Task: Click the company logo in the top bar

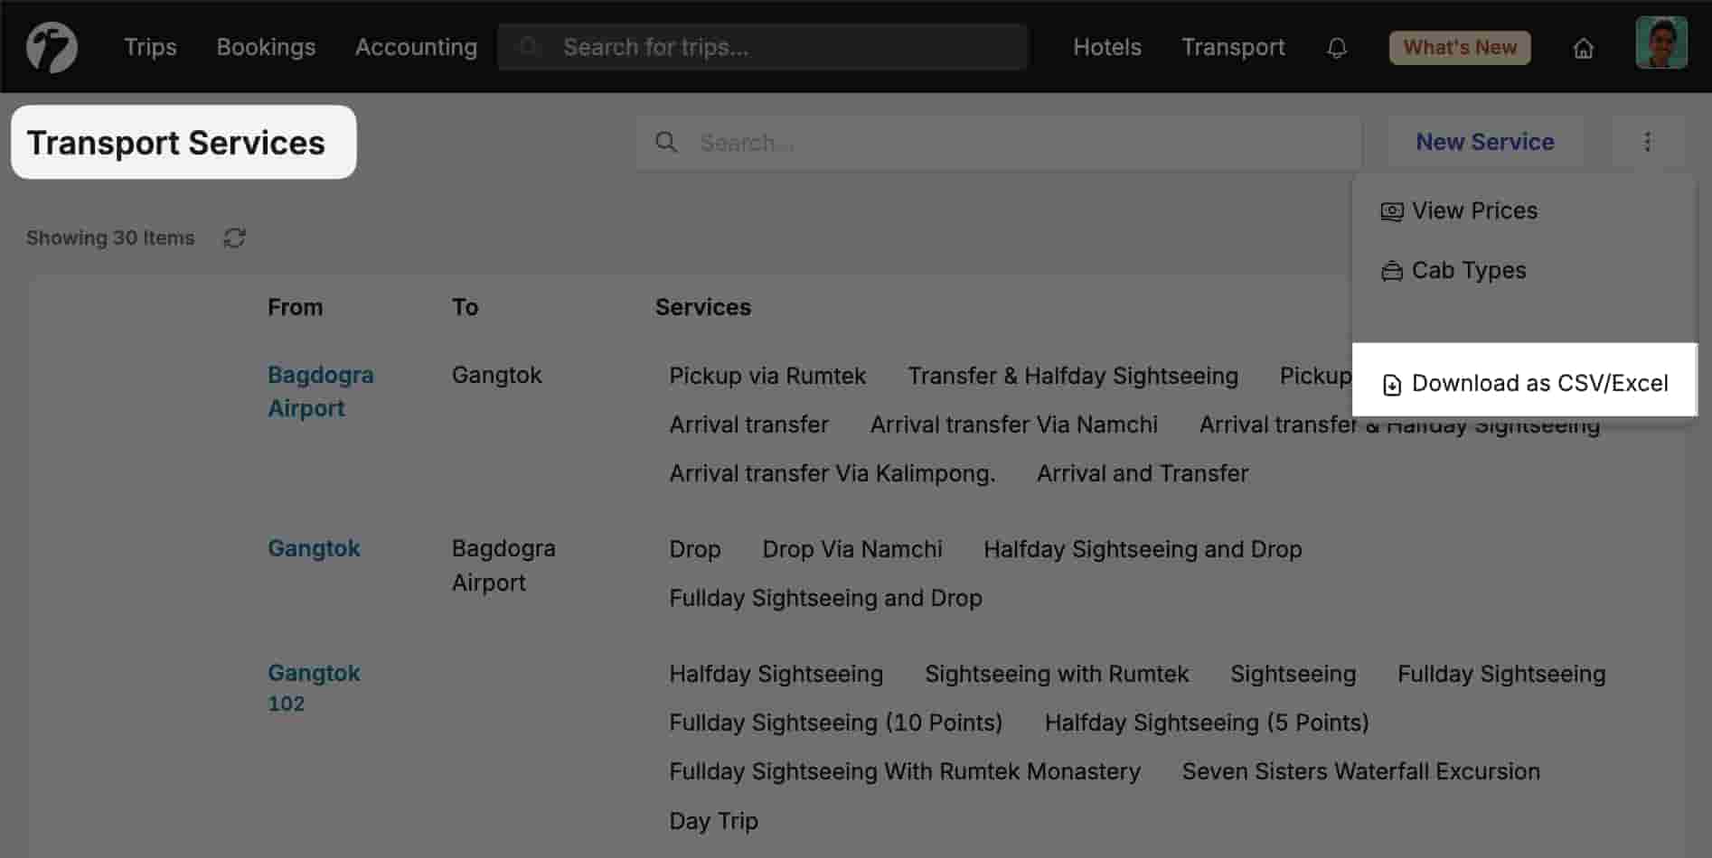Action: (x=52, y=46)
